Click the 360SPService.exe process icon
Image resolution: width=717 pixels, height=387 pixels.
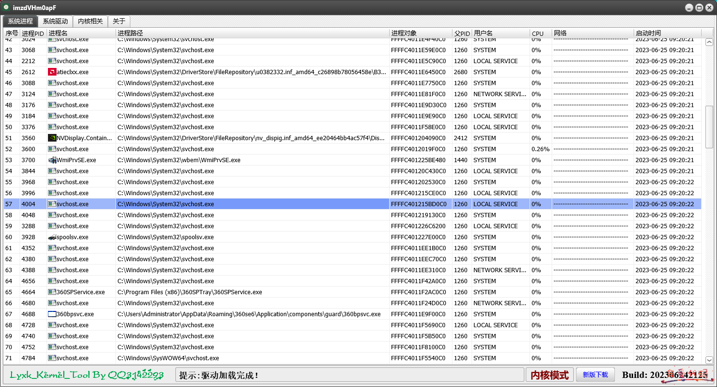(52, 292)
